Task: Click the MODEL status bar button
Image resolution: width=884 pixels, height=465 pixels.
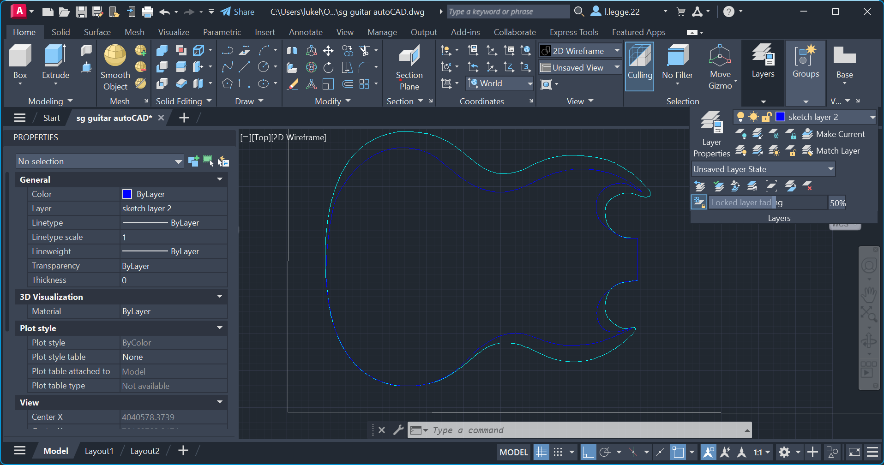Action: click(514, 452)
